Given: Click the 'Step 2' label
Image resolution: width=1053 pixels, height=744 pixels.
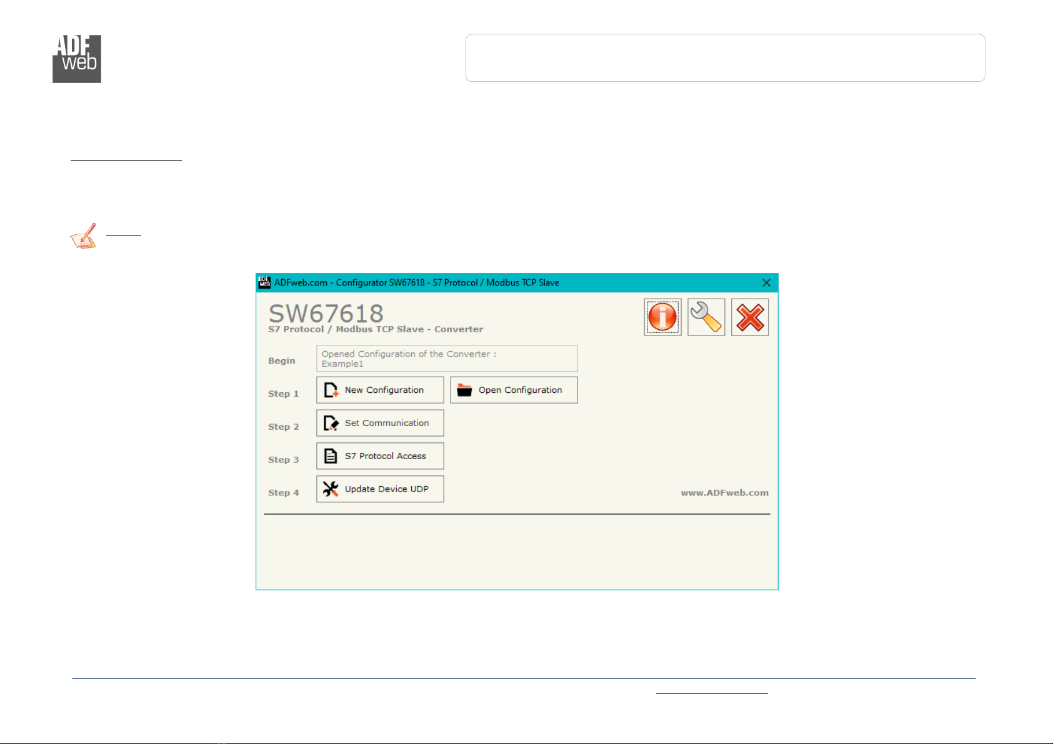Looking at the screenshot, I should point(283,427).
